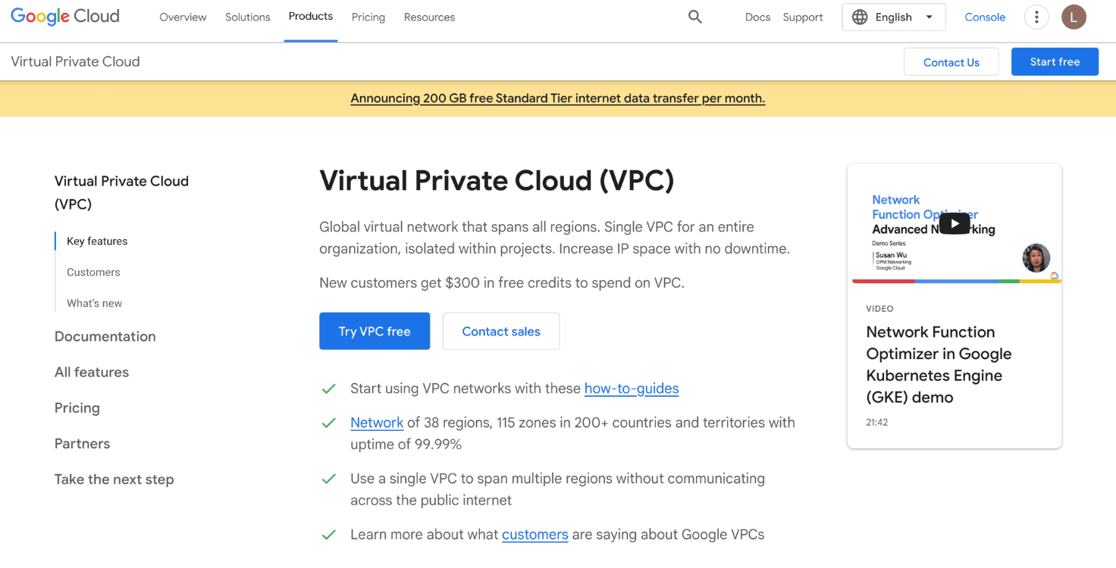Select Documentation in the left sidebar
This screenshot has height=568, width=1116.
pyautogui.click(x=105, y=336)
